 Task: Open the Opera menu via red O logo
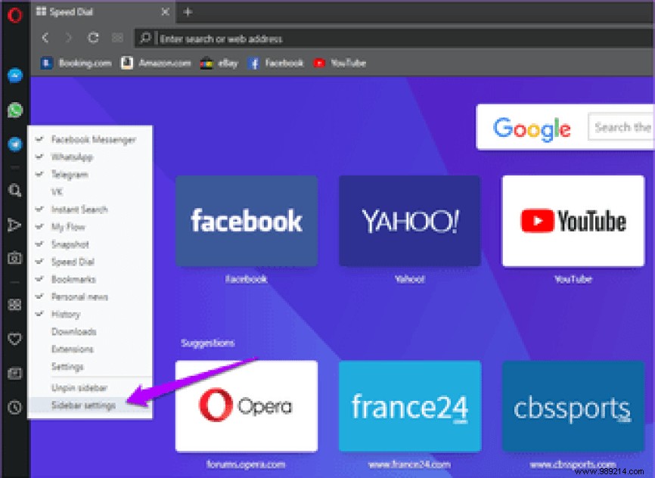[14, 14]
